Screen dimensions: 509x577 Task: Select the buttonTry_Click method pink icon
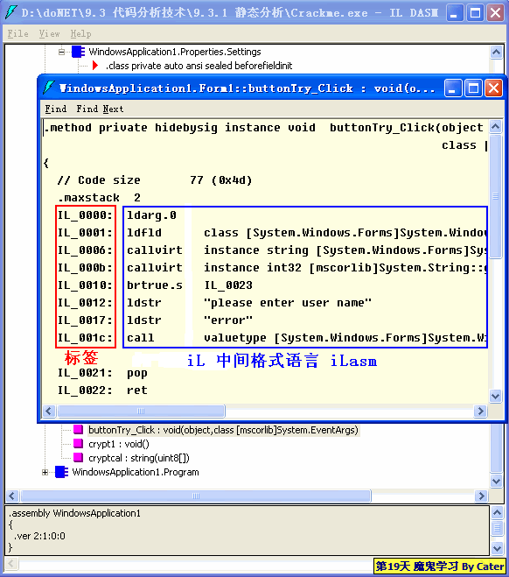coord(78,429)
